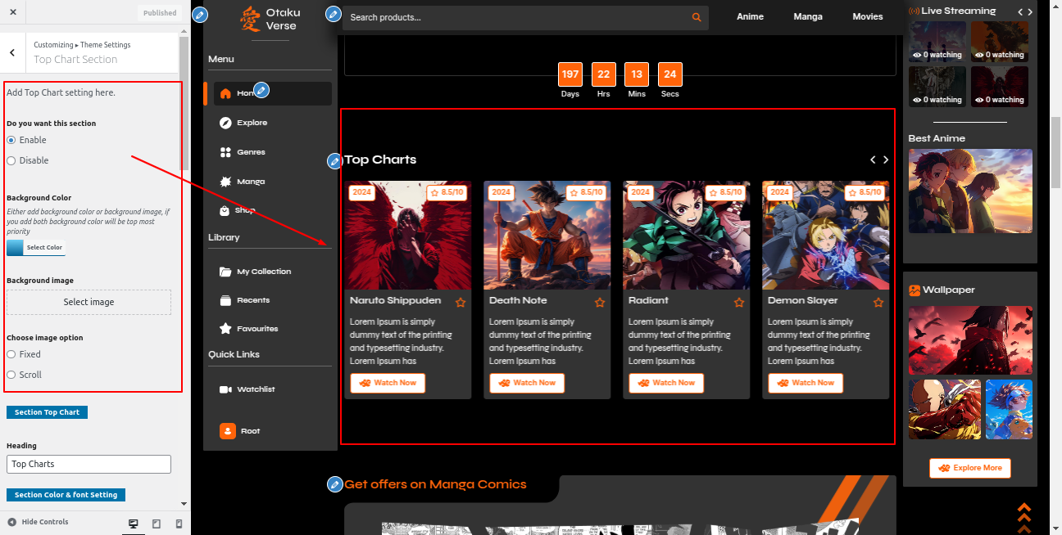Click Watch Now on Death Note card
The image size is (1062, 535).
coord(527,383)
